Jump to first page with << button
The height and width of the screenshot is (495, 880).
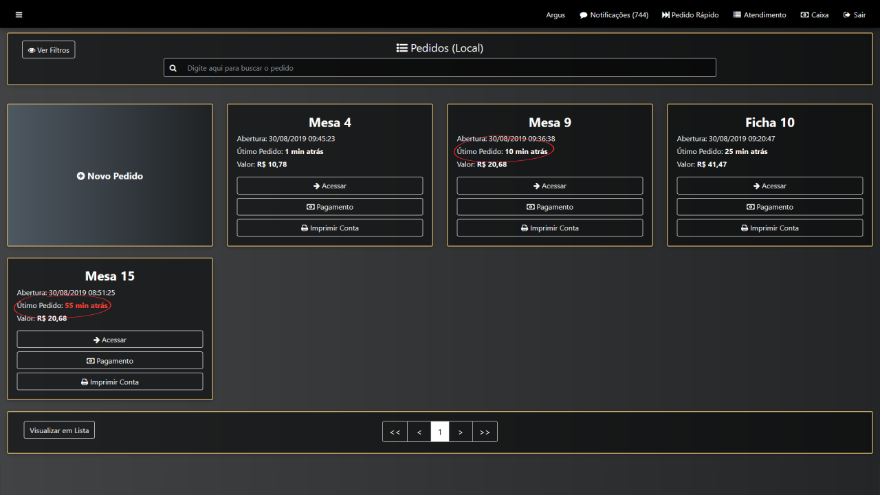(x=395, y=432)
